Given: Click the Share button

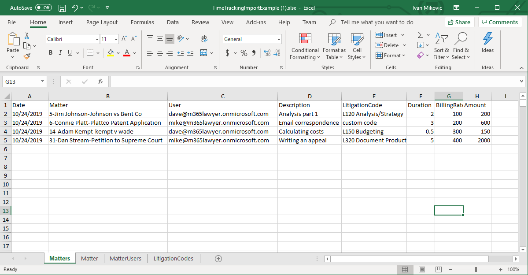Looking at the screenshot, I should tap(459, 22).
